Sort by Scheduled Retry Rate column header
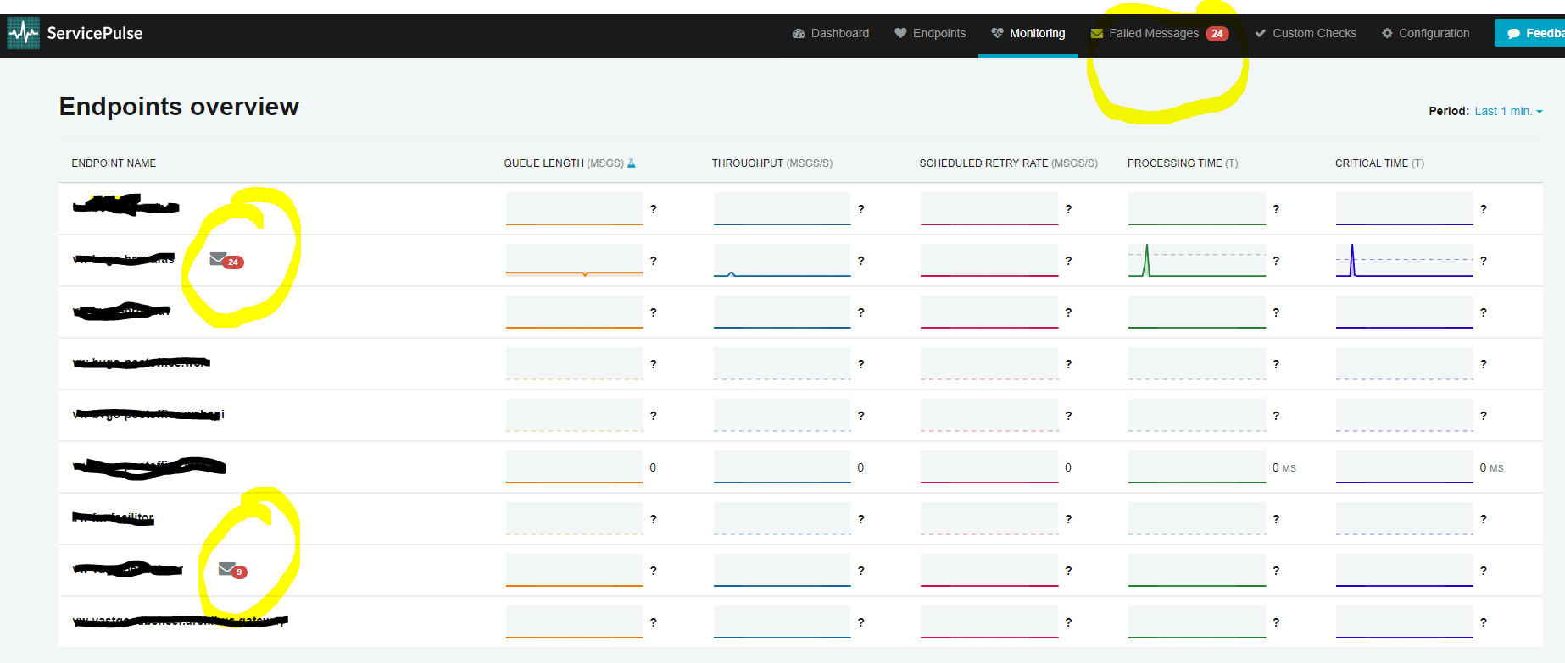 point(1008,163)
